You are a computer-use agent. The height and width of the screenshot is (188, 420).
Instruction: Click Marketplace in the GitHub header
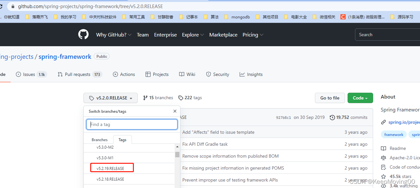point(223,35)
